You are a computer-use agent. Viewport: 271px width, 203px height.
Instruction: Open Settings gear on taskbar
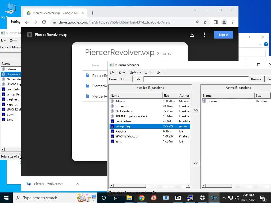202,198
